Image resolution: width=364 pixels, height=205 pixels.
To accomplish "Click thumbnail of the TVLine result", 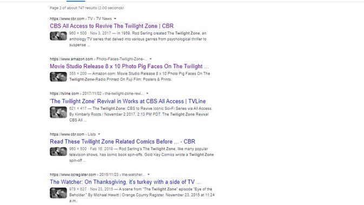I will (x=58, y=112).
